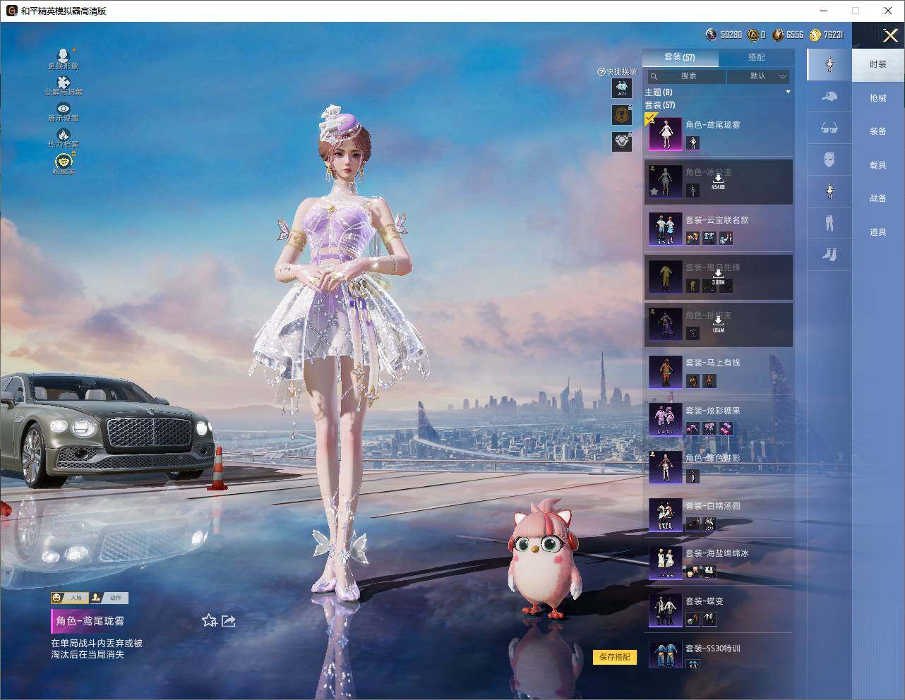Toggle the favorite star for 鸢尾珑雾
This screenshot has height=700, width=905.
(x=209, y=620)
